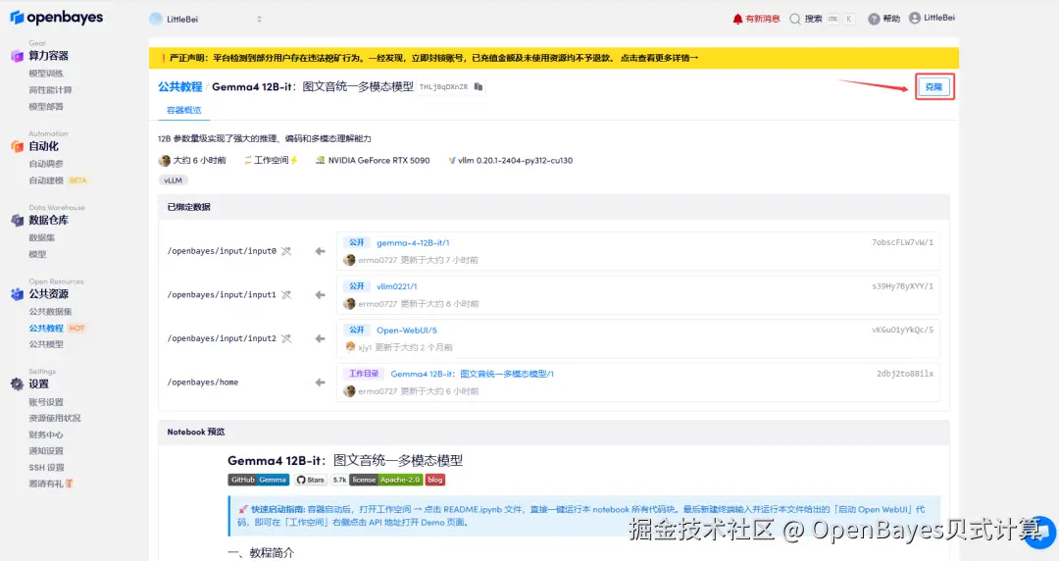Open 财务中心 in the sidebar
This screenshot has width=1059, height=561.
click(46, 435)
